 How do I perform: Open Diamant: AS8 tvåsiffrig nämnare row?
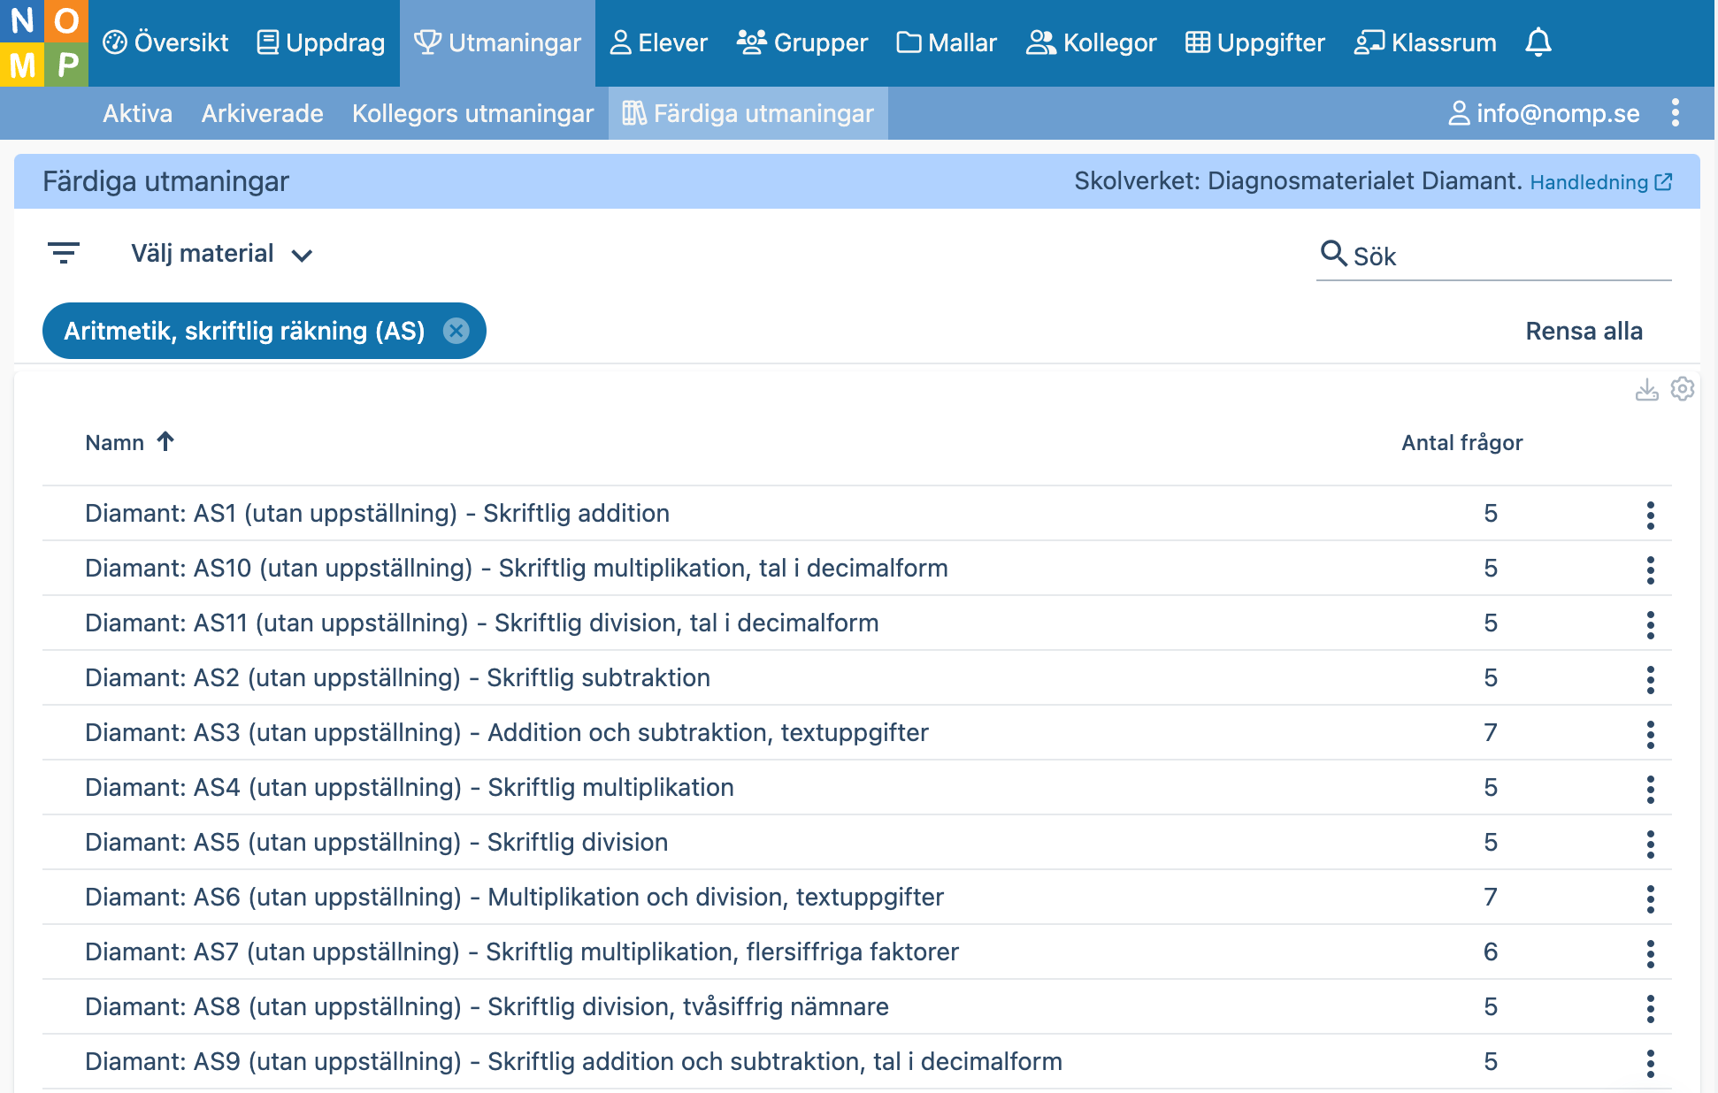pos(487,1006)
